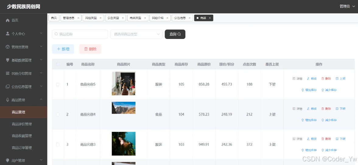Viewport: 358px width, 165px height.
Task: Open the photo thumbnail for 商品名称3
Action: click(x=124, y=144)
